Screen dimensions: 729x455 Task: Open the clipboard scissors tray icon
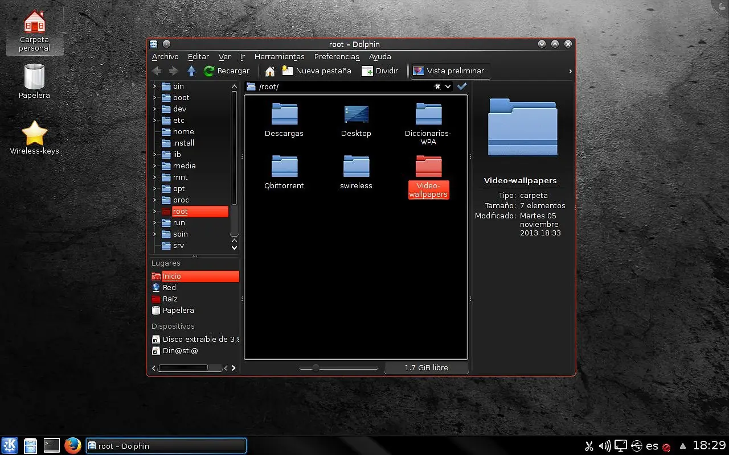(589, 446)
